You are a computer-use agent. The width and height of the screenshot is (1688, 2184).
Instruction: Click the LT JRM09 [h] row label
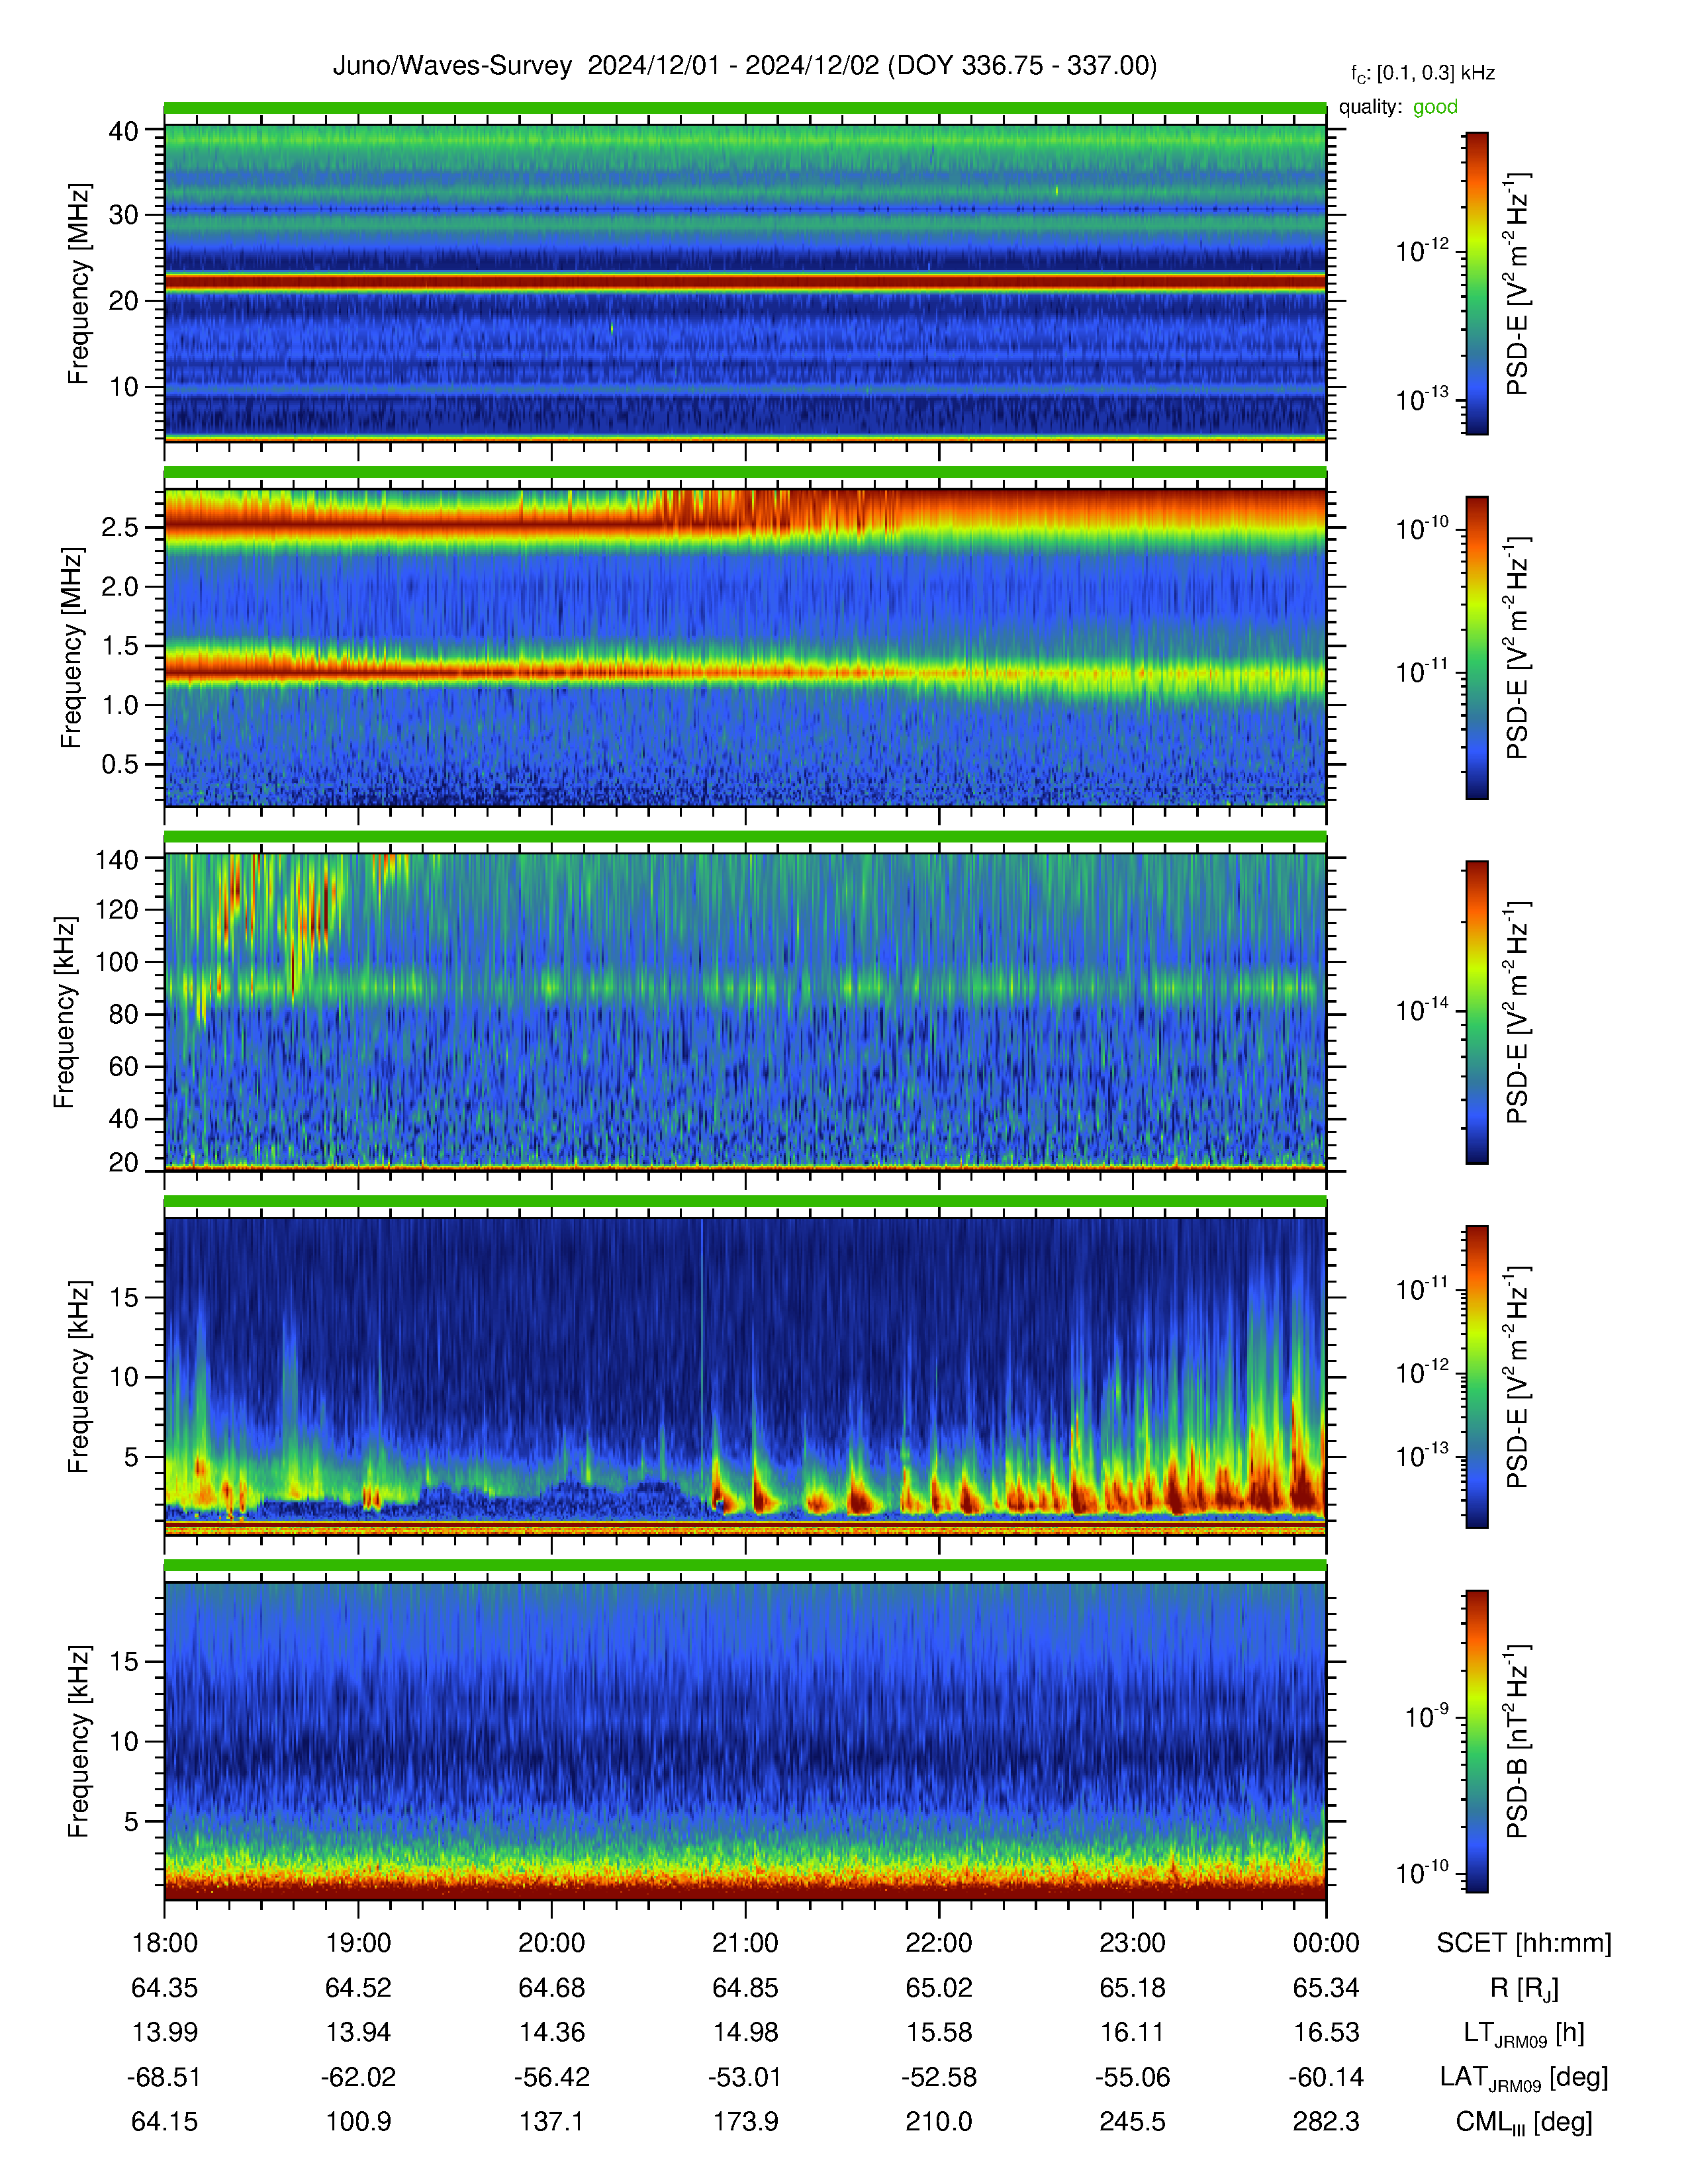tap(1524, 2033)
